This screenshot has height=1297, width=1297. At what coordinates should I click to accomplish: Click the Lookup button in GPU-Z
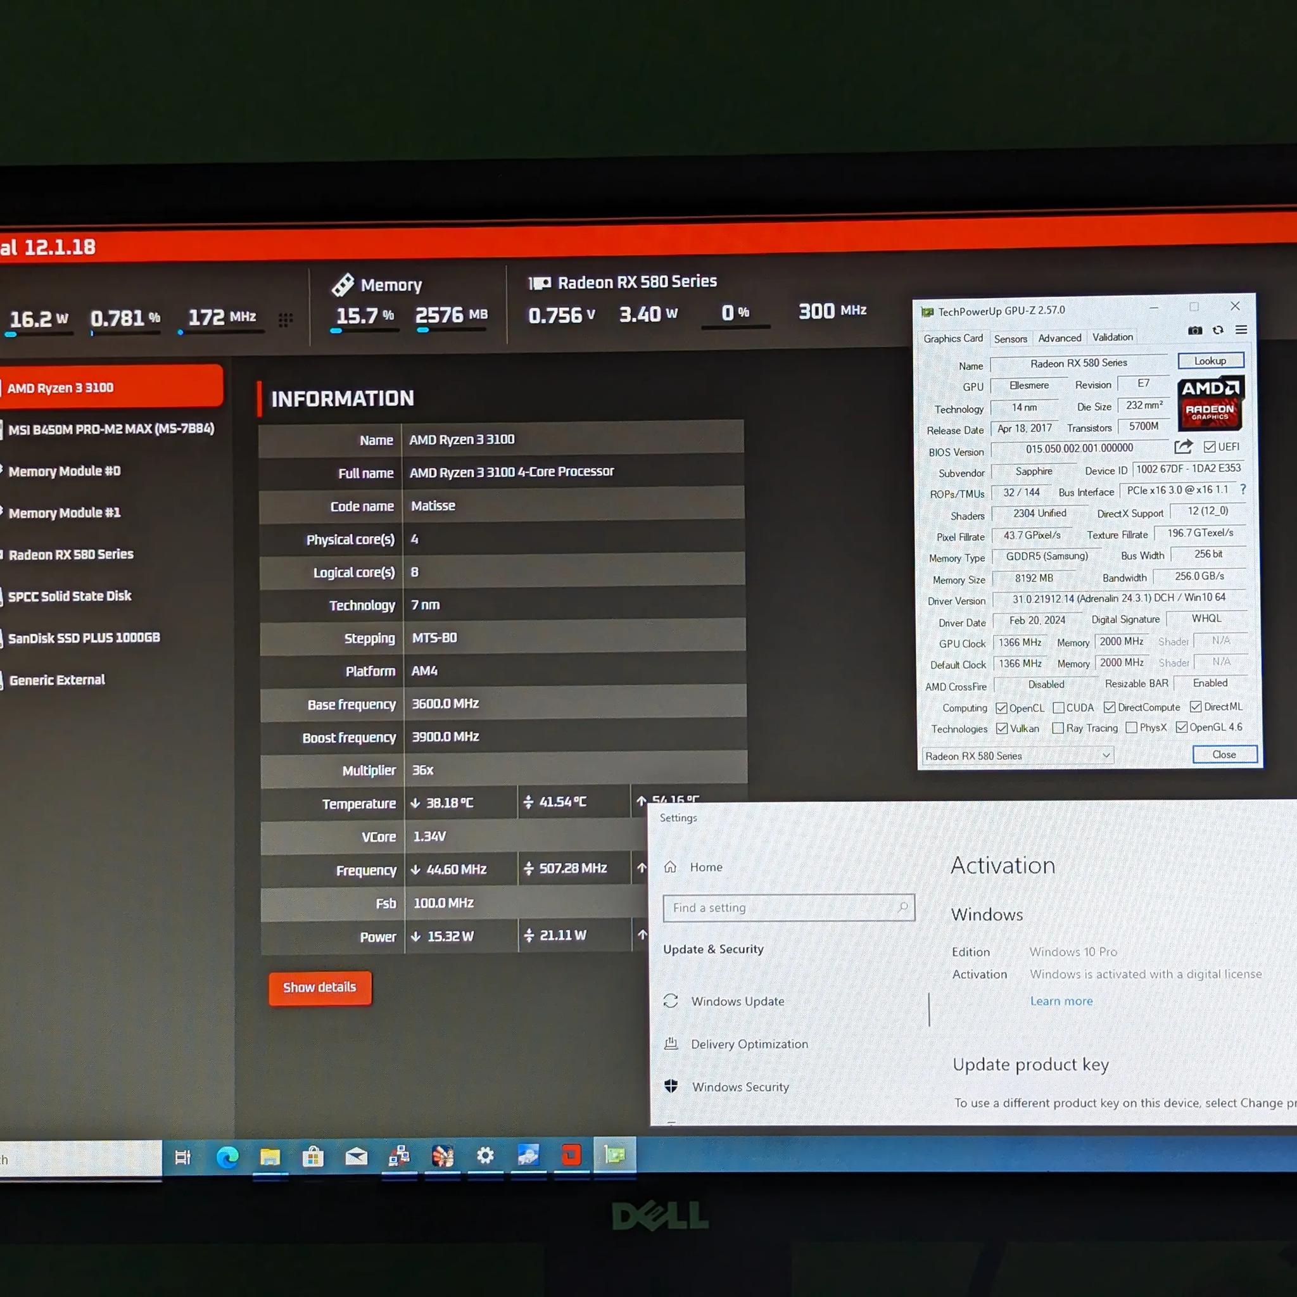click(x=1210, y=360)
